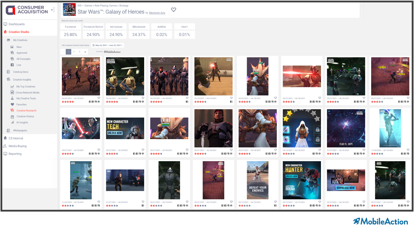
Task: Select Facebook network share tile
Action: point(71,31)
